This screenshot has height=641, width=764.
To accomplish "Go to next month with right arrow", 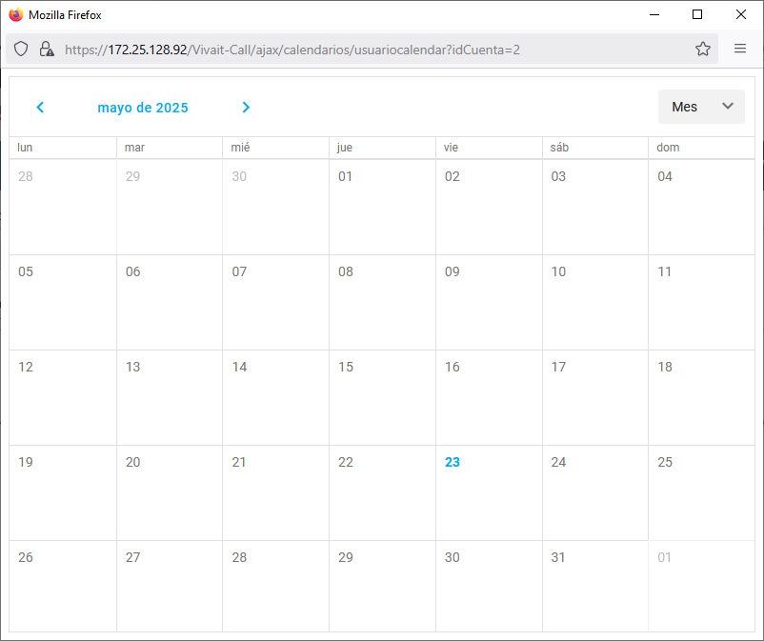I will [246, 108].
